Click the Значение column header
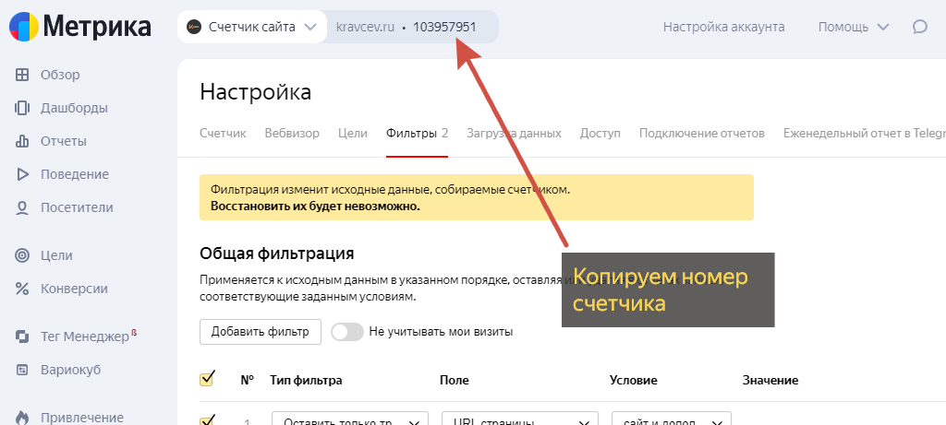 770,381
